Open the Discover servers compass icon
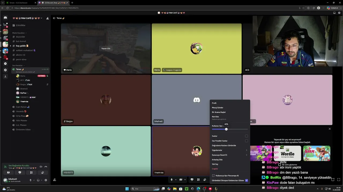This screenshot has height=192, width=343. click(5, 70)
